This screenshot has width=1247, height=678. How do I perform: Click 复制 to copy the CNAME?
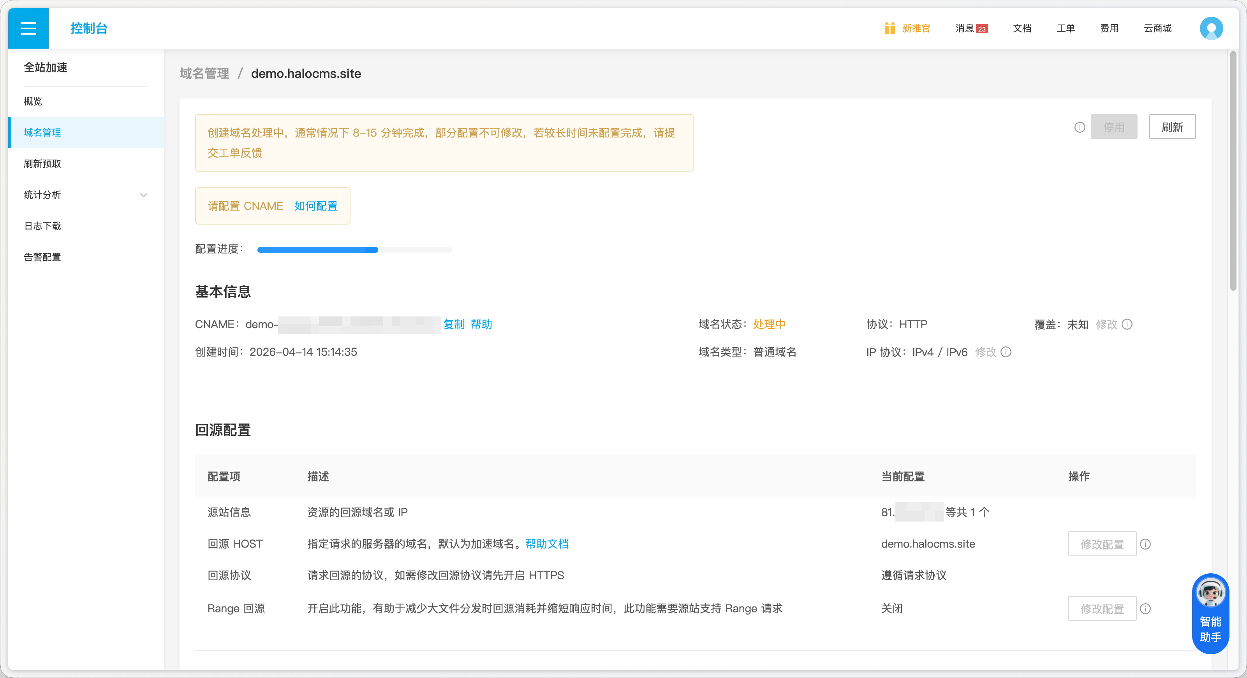point(454,324)
